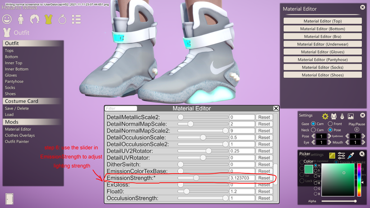Click the EmissionStrength slider handle
This screenshot has height=208, width=370.
point(196,178)
